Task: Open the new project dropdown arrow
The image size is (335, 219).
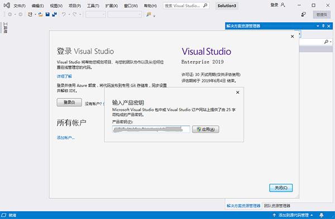Action: (x=35, y=15)
